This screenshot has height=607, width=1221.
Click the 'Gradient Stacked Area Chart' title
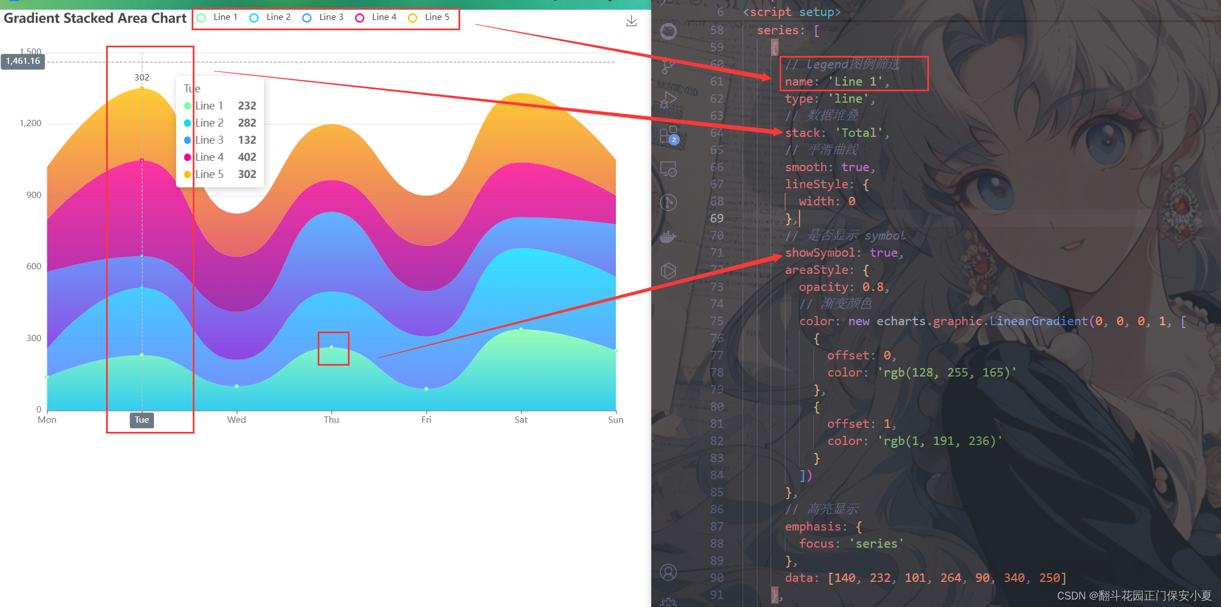click(95, 18)
